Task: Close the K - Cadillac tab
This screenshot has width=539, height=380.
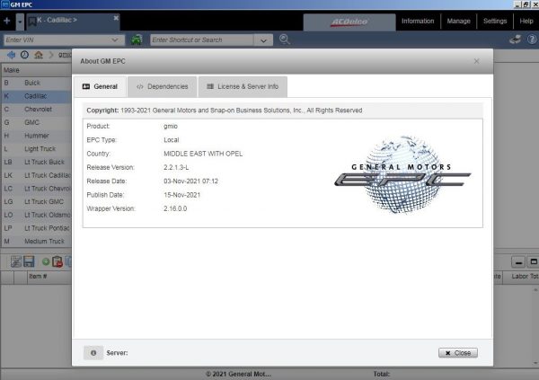Action: tap(116, 18)
